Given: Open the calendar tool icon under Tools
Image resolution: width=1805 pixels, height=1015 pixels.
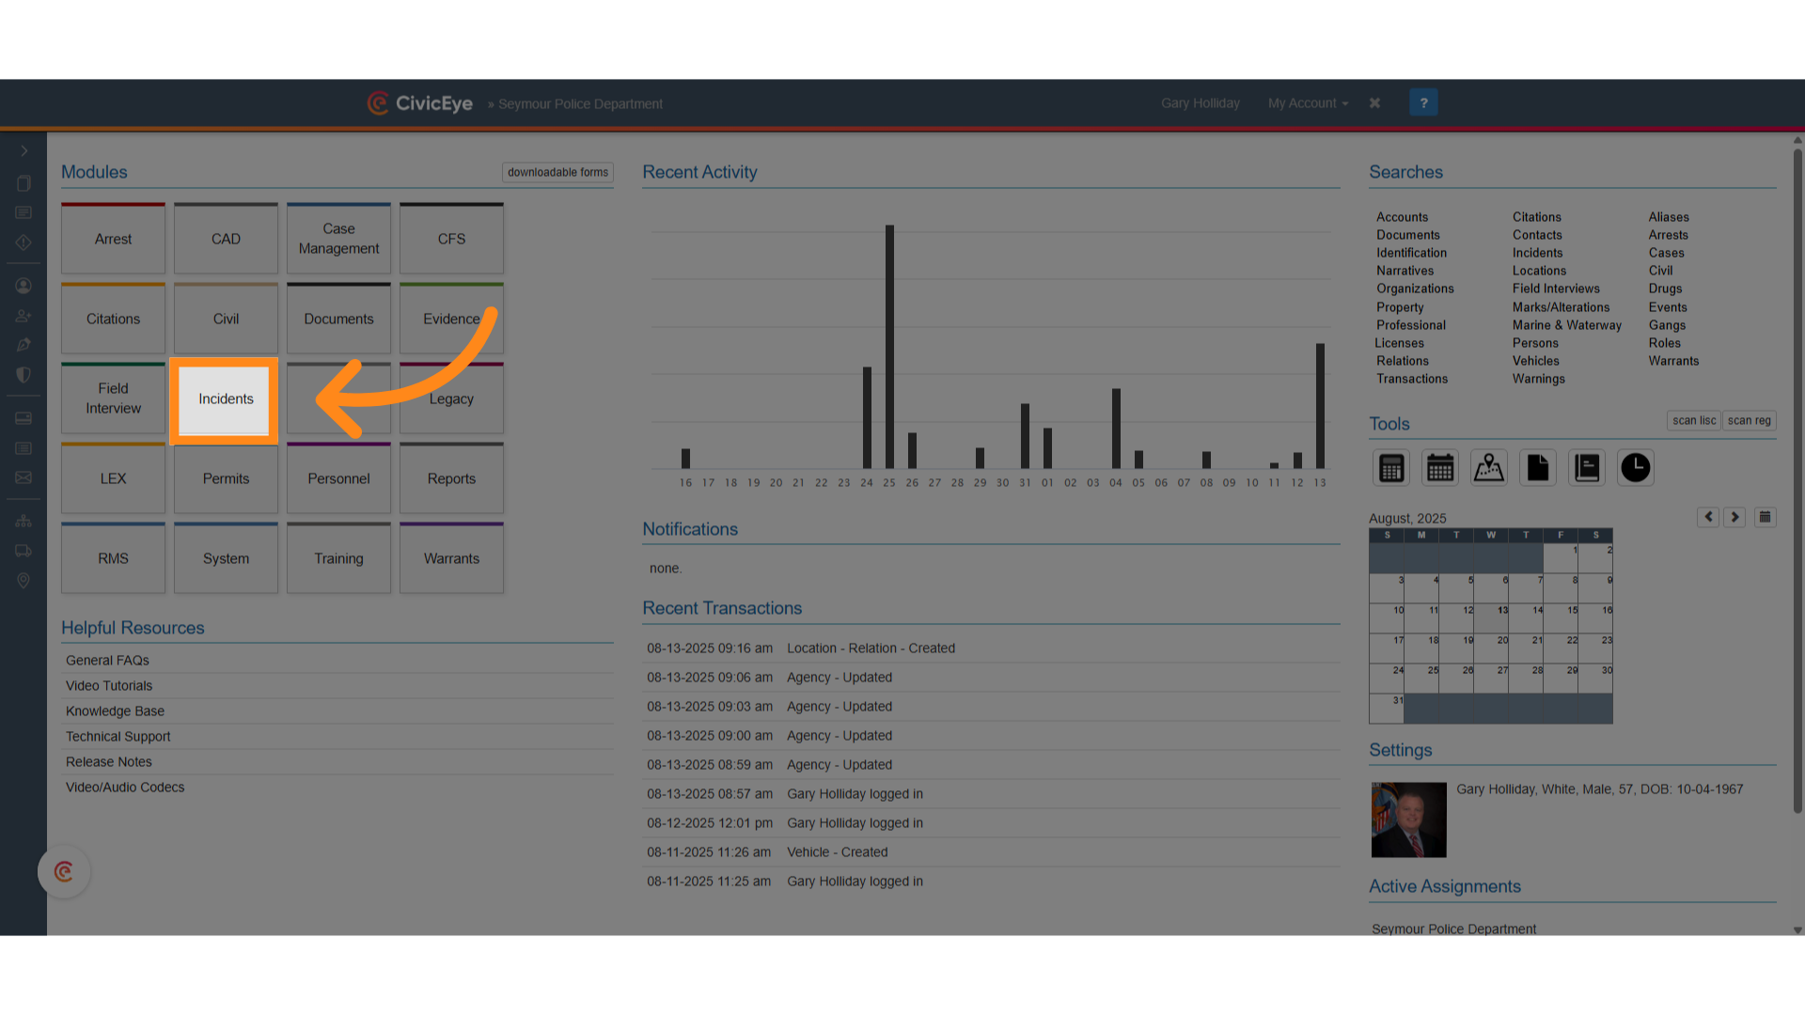Looking at the screenshot, I should point(1440,467).
